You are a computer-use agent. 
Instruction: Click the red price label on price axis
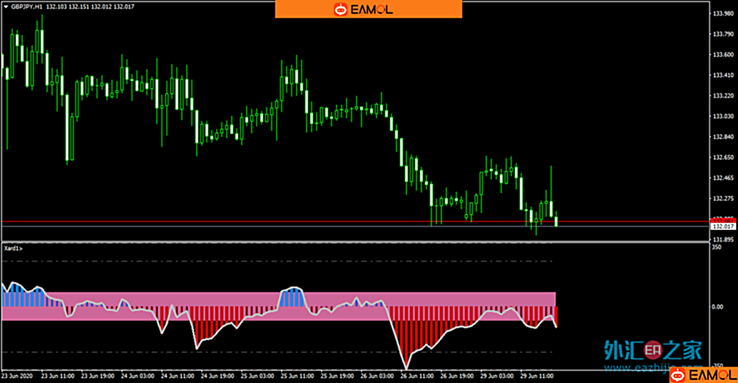click(722, 220)
